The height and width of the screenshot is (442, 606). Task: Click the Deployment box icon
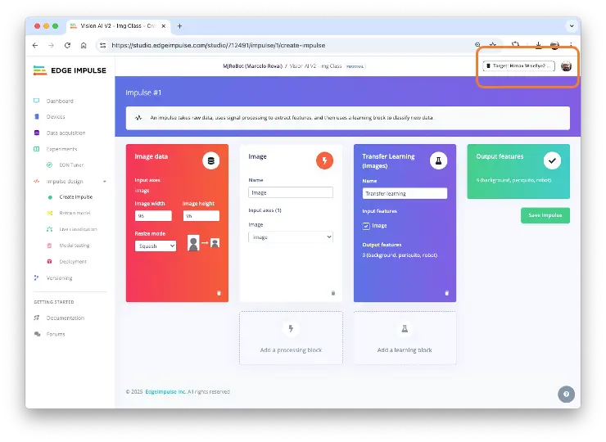[50, 261]
